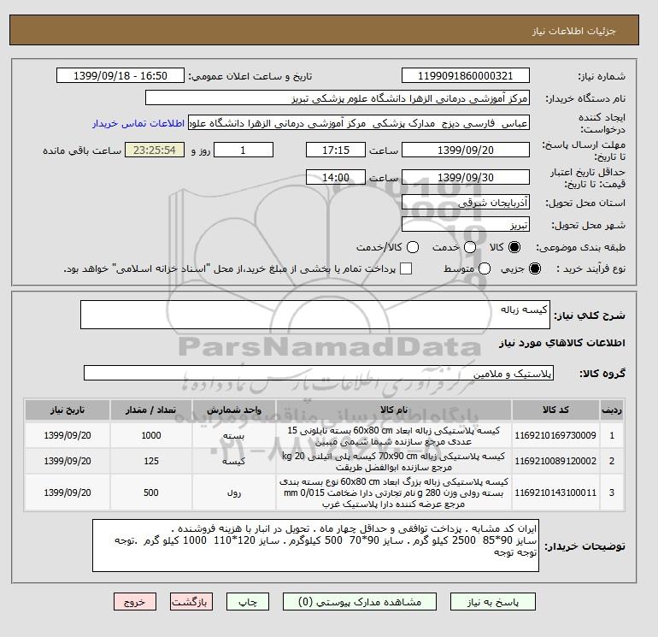Click product code 1169210089120002

(555, 461)
